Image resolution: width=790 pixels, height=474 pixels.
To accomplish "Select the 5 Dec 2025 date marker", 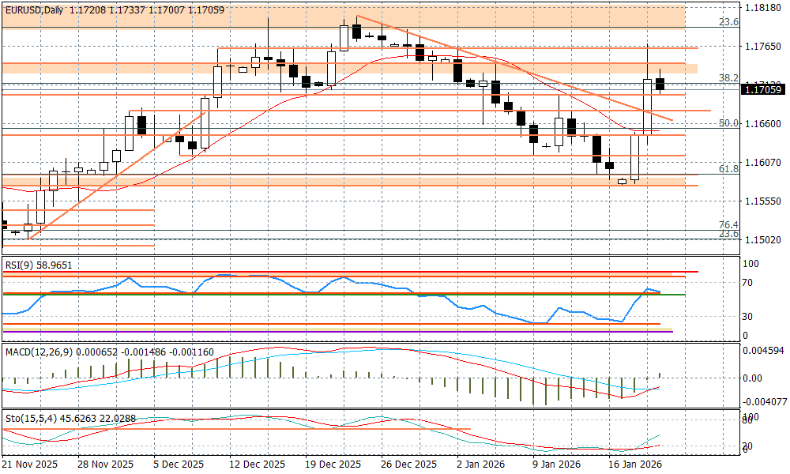I will coord(178,465).
